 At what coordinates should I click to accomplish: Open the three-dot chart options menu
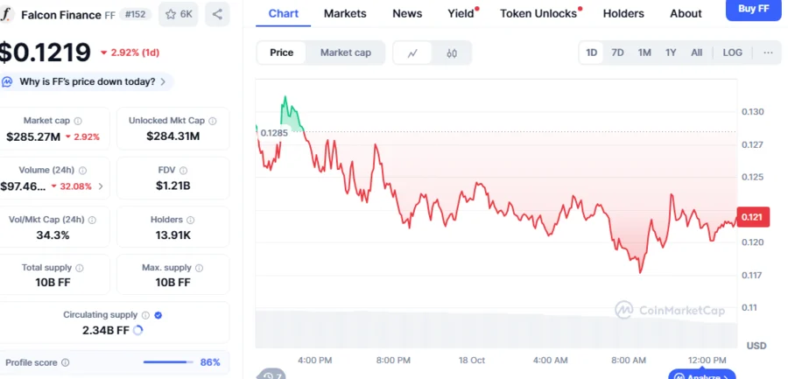(768, 53)
